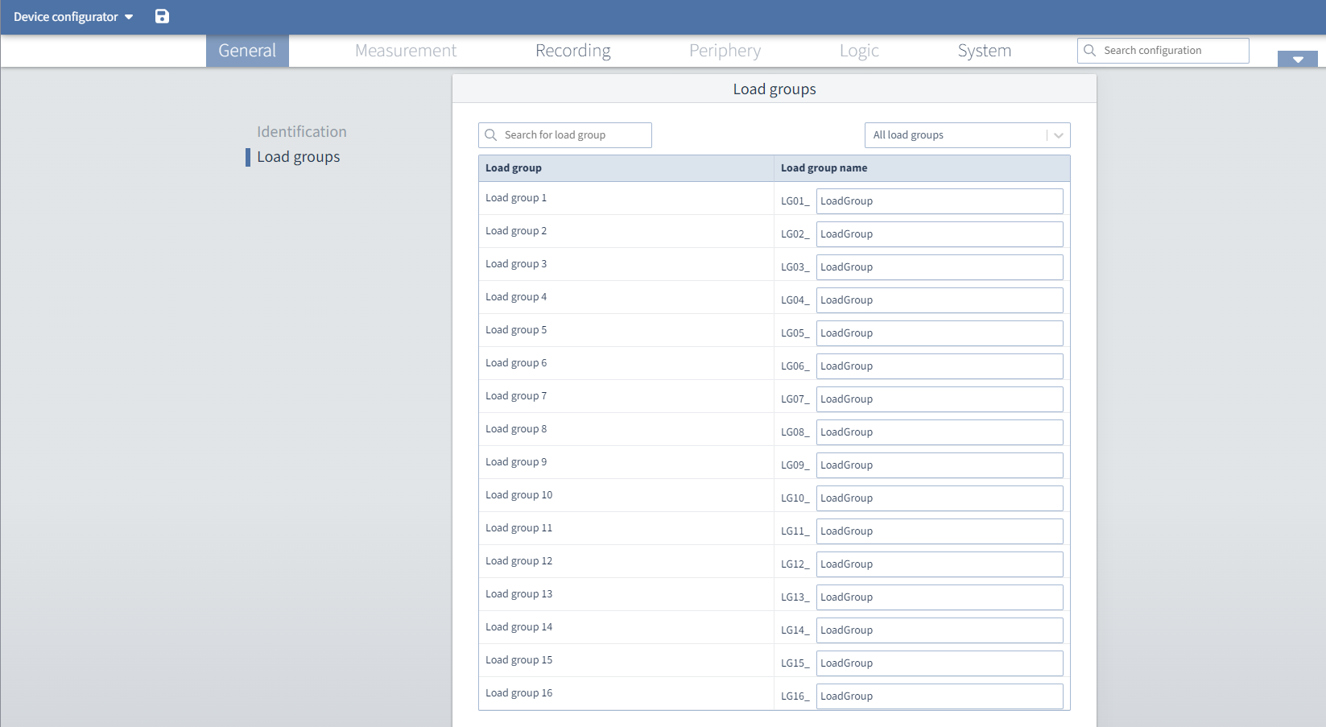Click the Search configuration input box
This screenshot has height=727, width=1326.
(x=1167, y=50)
